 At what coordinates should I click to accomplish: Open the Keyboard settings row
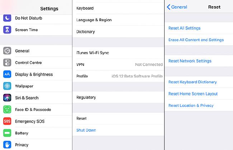click(x=118, y=8)
